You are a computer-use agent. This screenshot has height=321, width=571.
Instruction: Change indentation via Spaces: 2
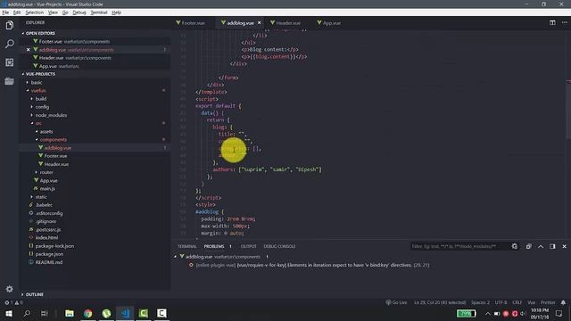[480, 302]
